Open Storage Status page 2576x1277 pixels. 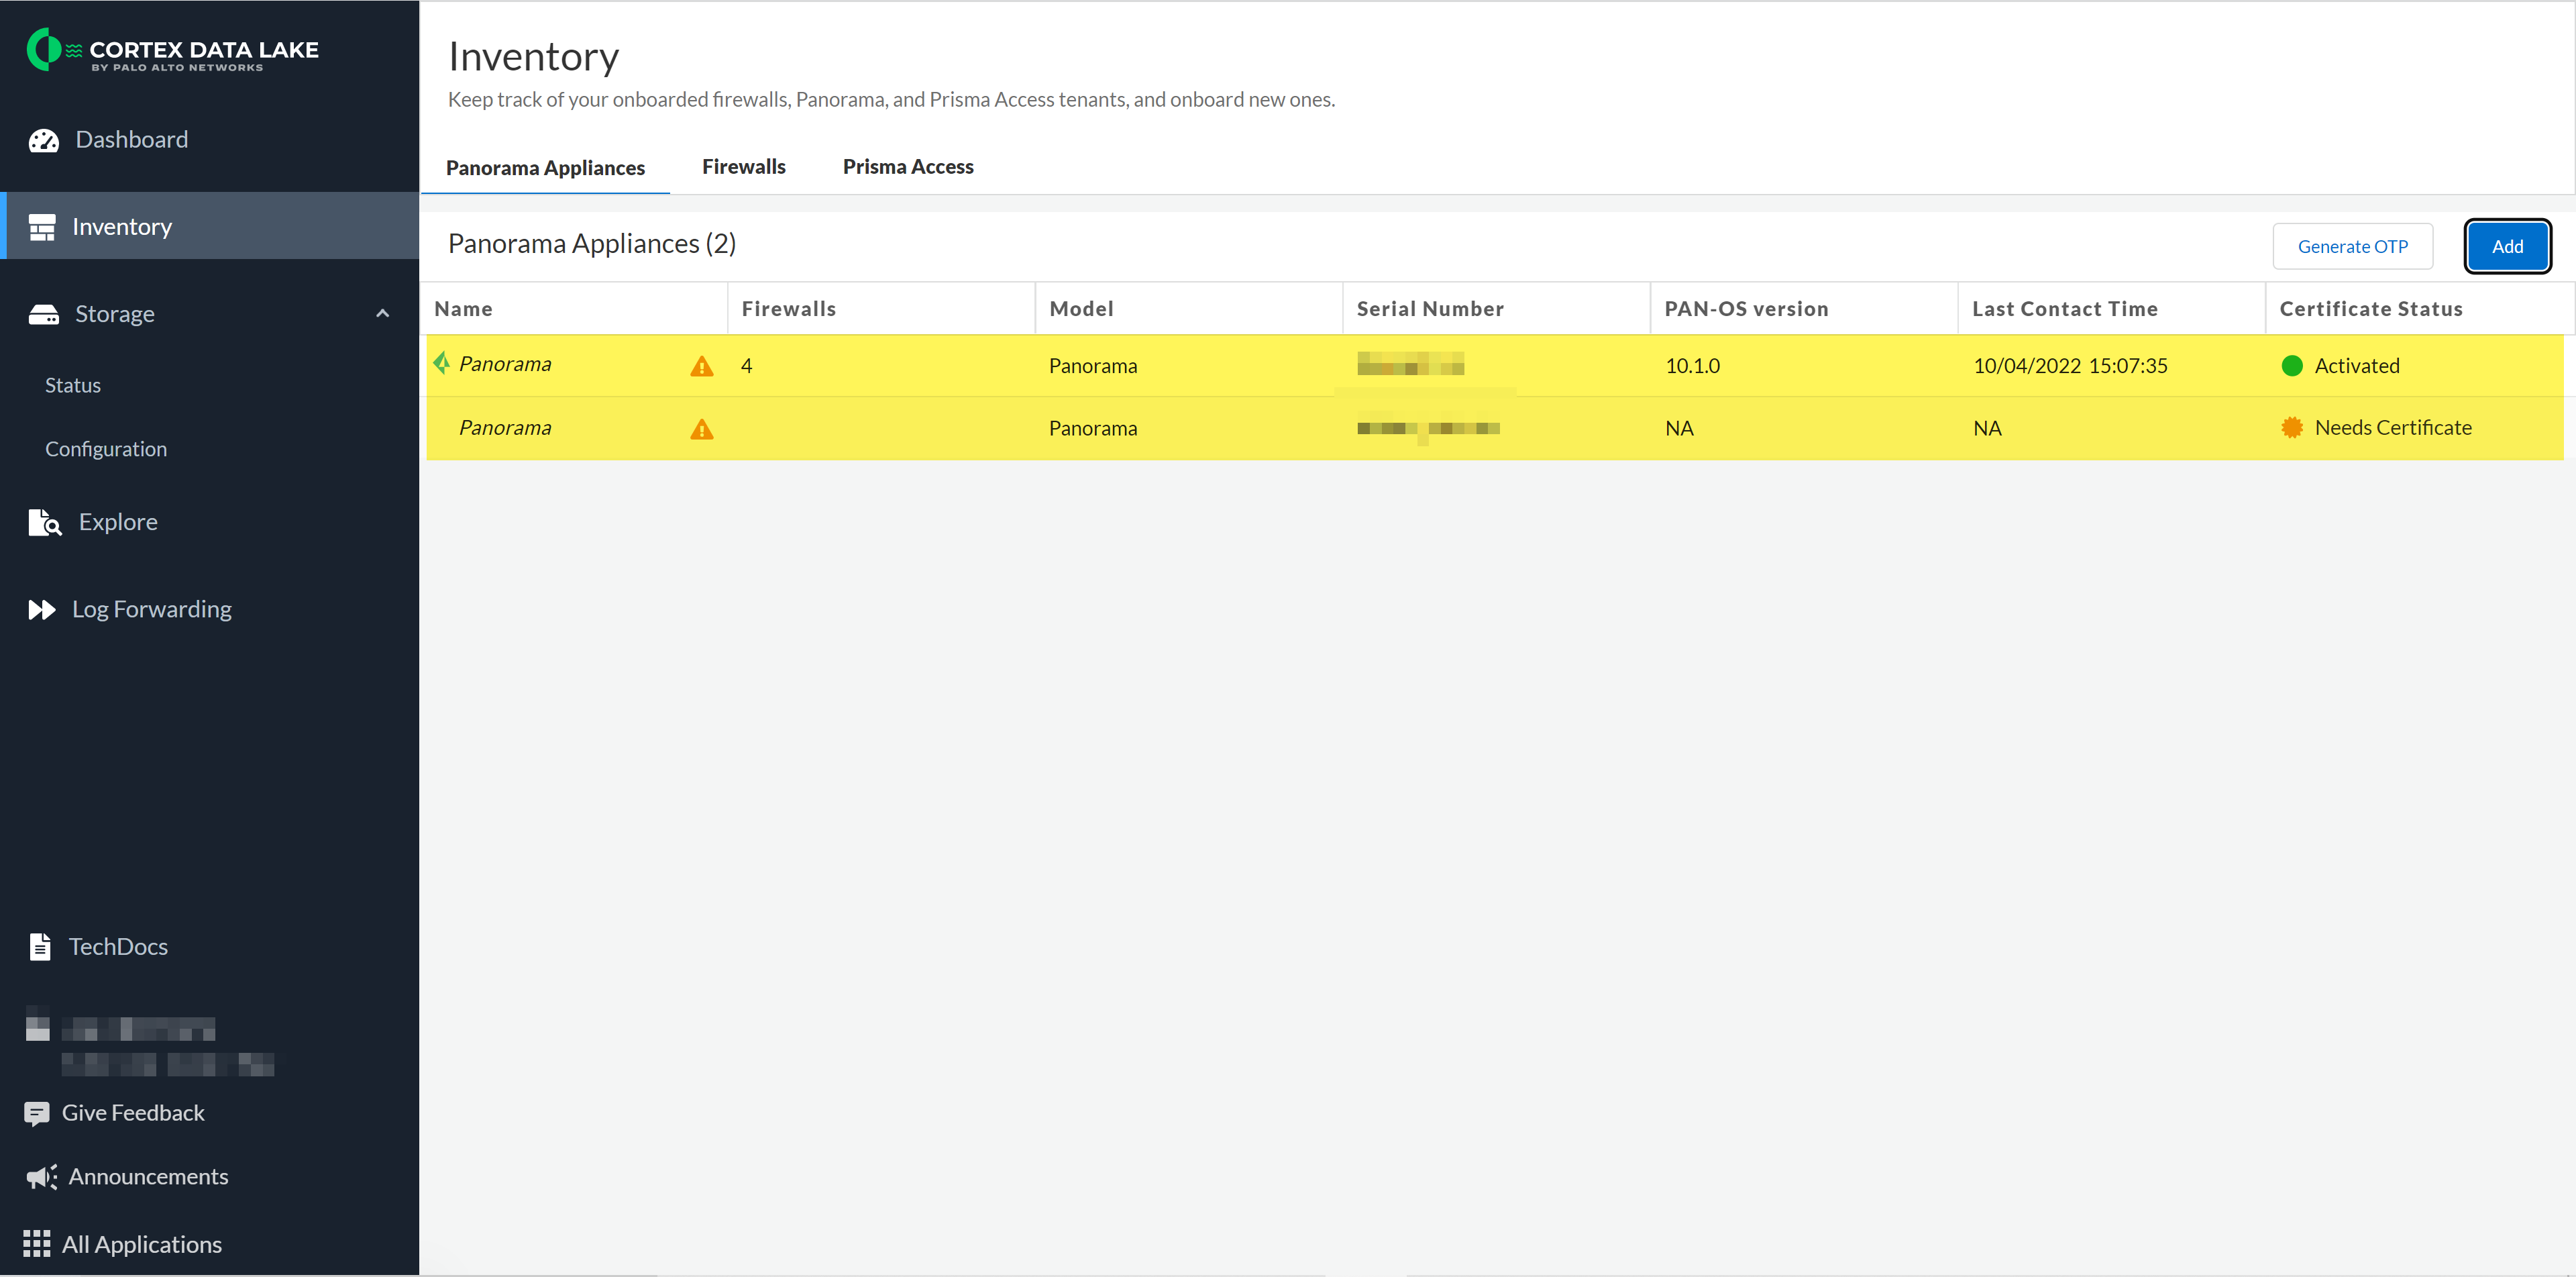[73, 385]
